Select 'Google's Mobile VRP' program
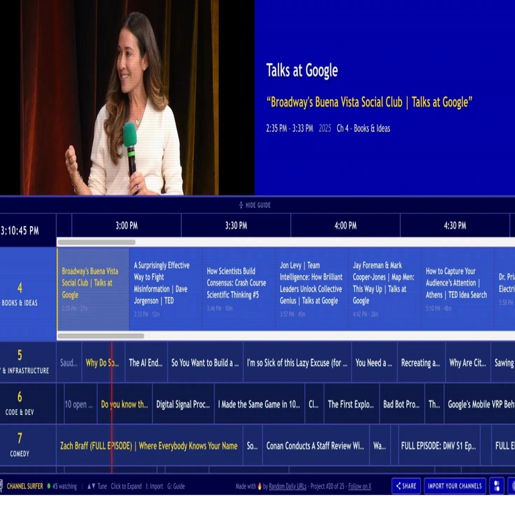Screen dimensions: 515x515 click(480, 404)
